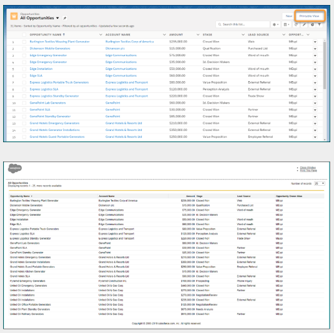Screen dimensions: 334x333
Task: Check the Express Logistics Portable Truck Generators row
Action: pyautogui.click(x=24, y=82)
